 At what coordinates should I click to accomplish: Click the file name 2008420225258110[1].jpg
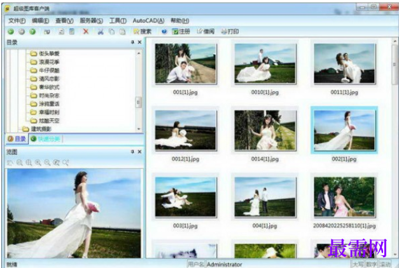[344, 225]
